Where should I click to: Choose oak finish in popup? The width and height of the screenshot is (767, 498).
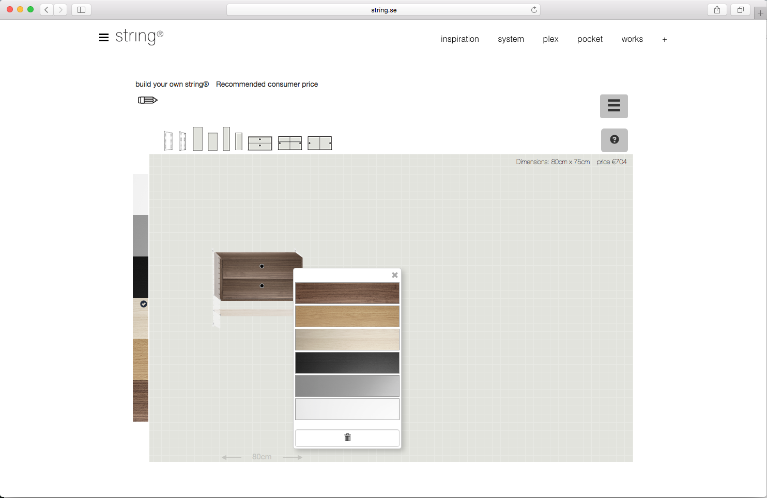(347, 316)
